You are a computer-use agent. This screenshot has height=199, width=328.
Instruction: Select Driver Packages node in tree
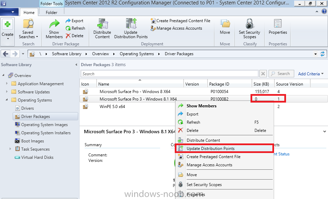(x=45, y=116)
